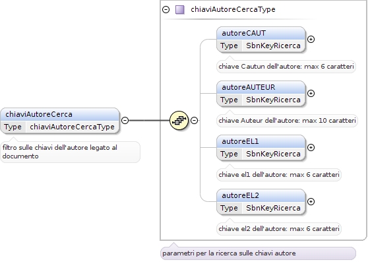The image size is (368, 262).
Task: Click annotation 'chiave Auteur dell'autore: max 10 caratteri'
Action: pyautogui.click(x=287, y=121)
